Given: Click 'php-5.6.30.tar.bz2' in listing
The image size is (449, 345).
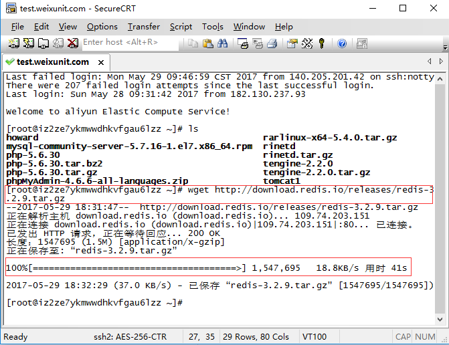Looking at the screenshot, I should tap(54, 164).
